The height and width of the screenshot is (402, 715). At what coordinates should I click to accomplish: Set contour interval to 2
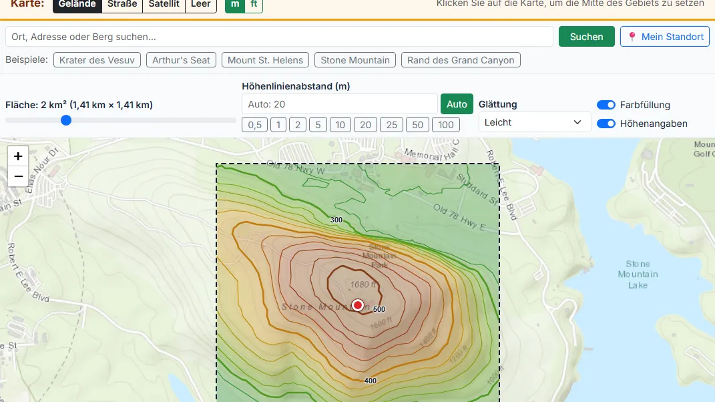coord(298,125)
